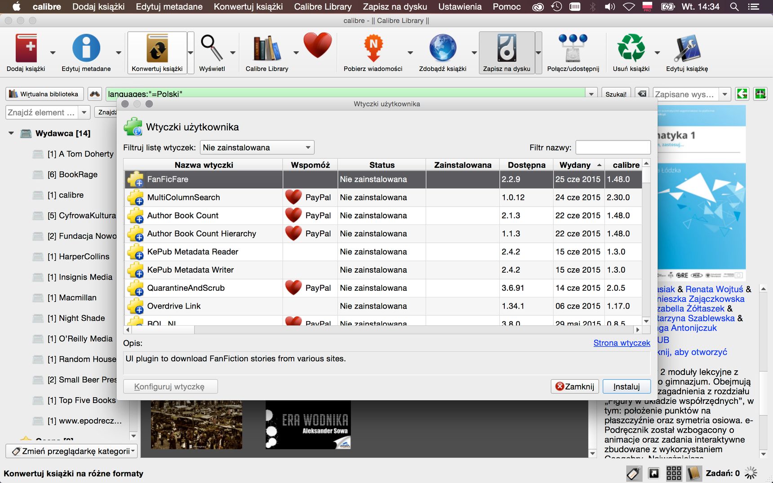This screenshot has width=773, height=483.
Task: Click the FanFicFare plugin icon
Action: [x=135, y=179]
